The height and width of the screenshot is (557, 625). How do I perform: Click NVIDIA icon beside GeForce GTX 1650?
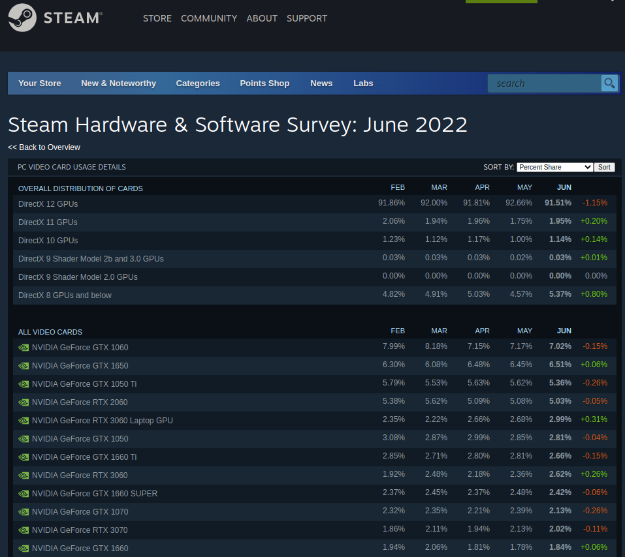(x=24, y=366)
